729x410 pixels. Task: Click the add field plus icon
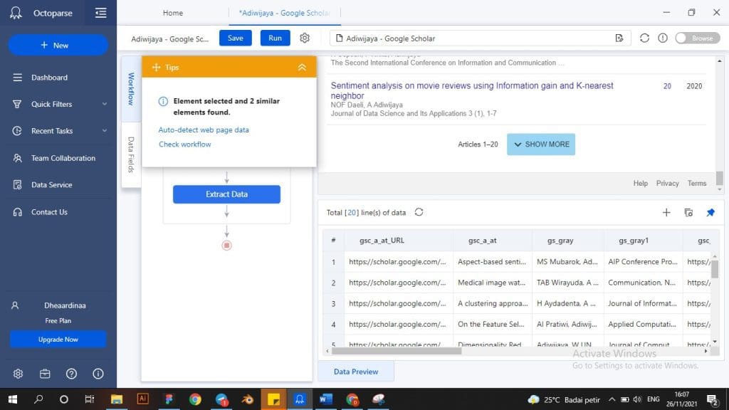[666, 212]
